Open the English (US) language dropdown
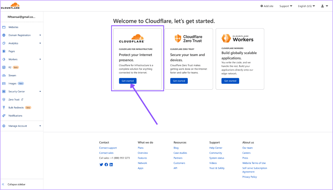 (x=306, y=6)
